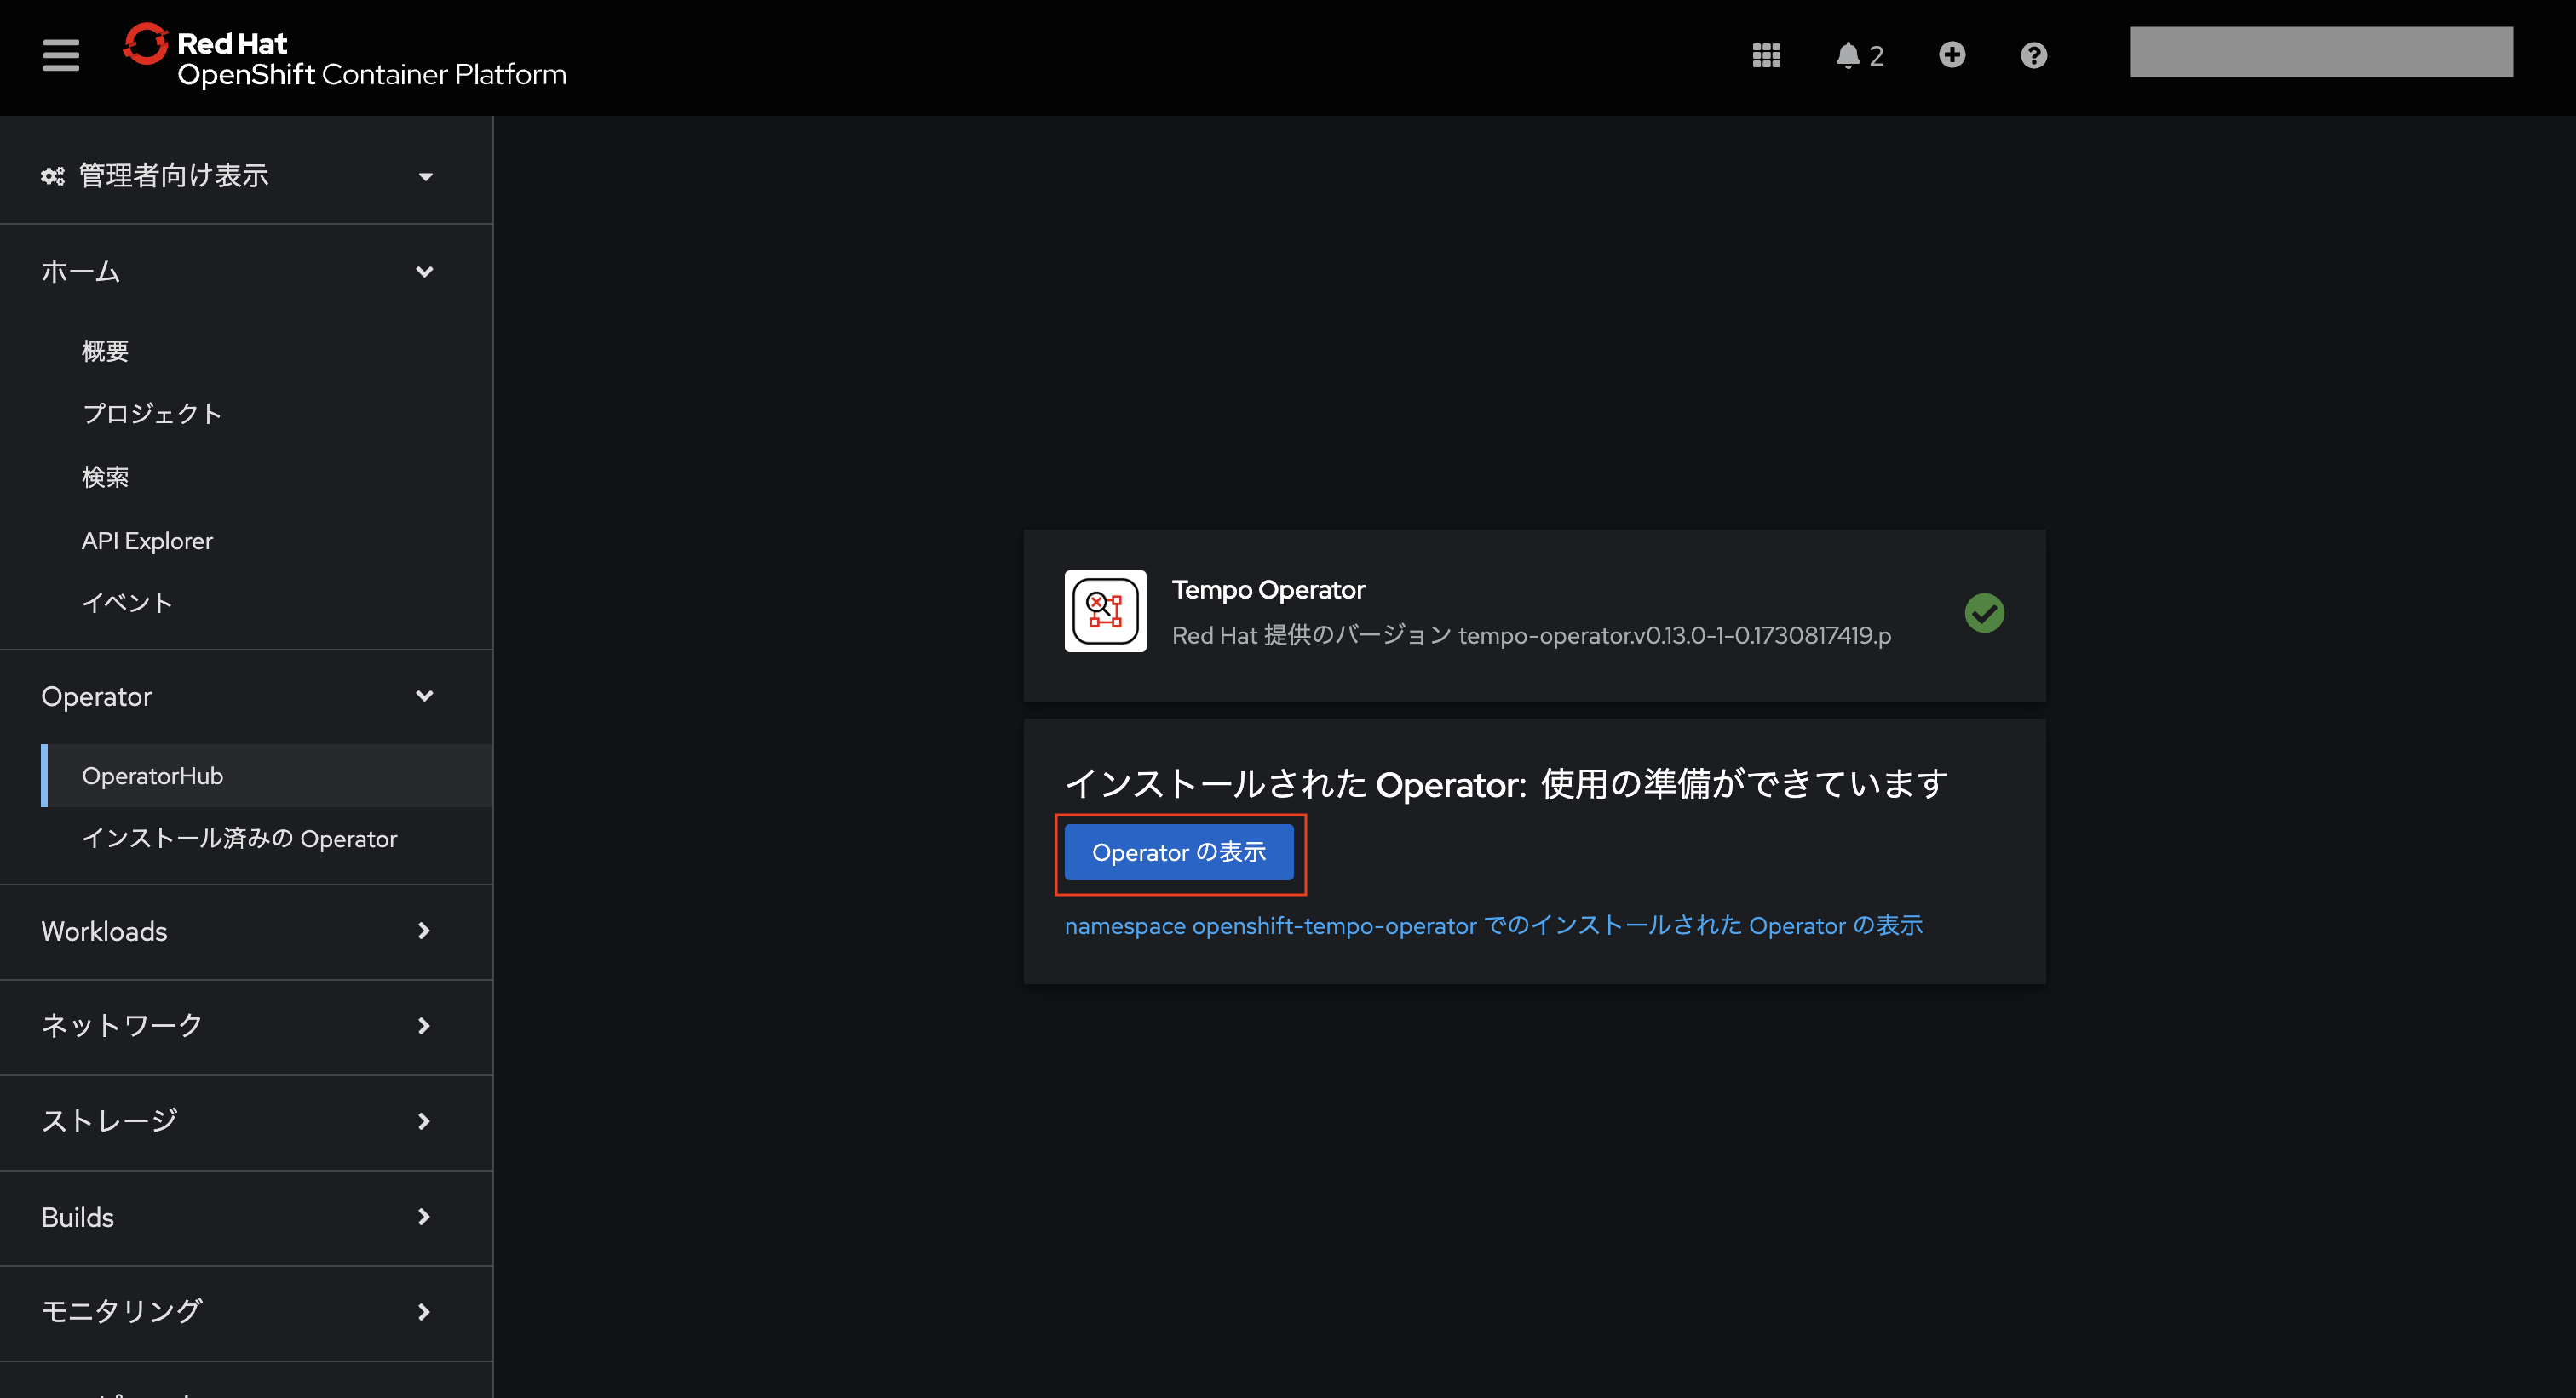
Task: Open the イベント page
Action: tap(126, 602)
